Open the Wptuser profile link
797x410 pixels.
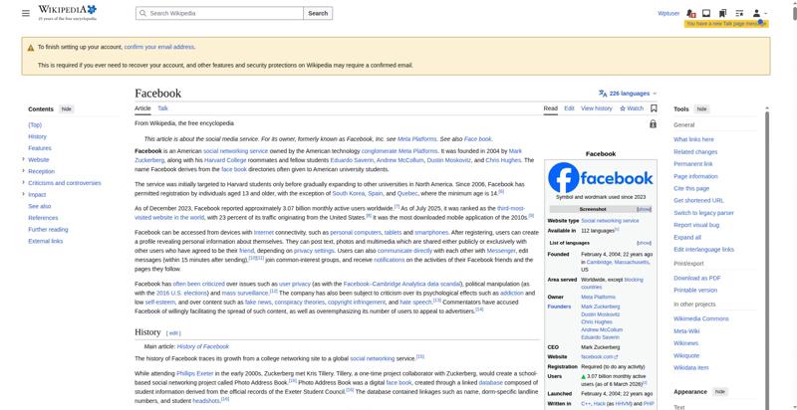(668, 13)
